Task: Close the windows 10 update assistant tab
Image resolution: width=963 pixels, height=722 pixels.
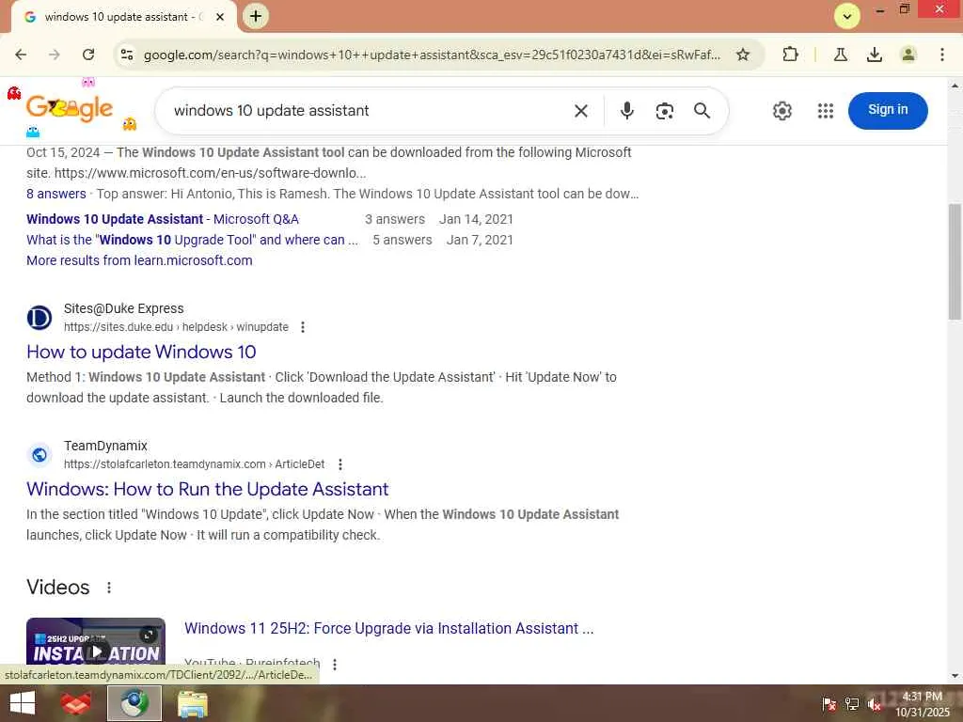Action: pyautogui.click(x=220, y=17)
